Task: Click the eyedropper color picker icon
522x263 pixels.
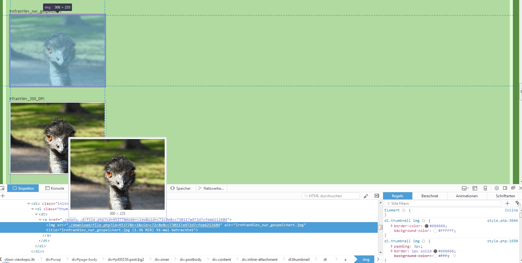Action: (x=366, y=196)
